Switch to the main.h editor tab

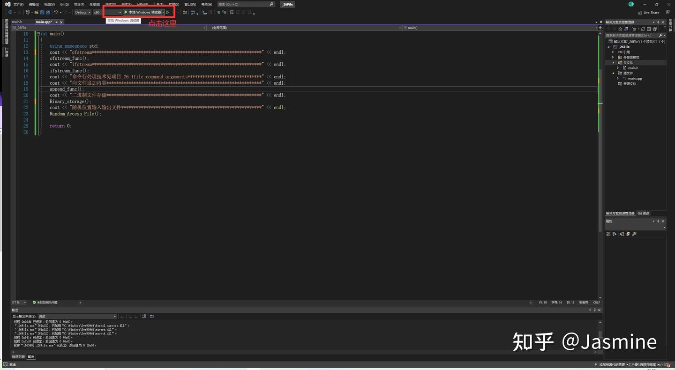point(17,22)
